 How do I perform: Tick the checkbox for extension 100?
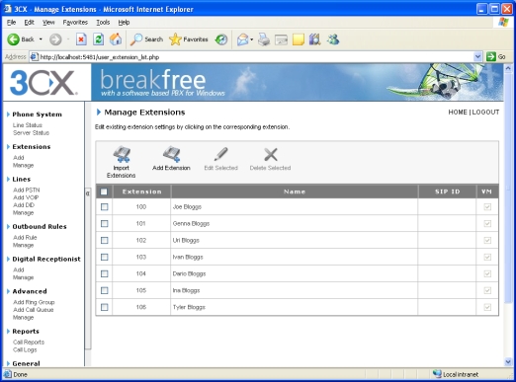[105, 206]
